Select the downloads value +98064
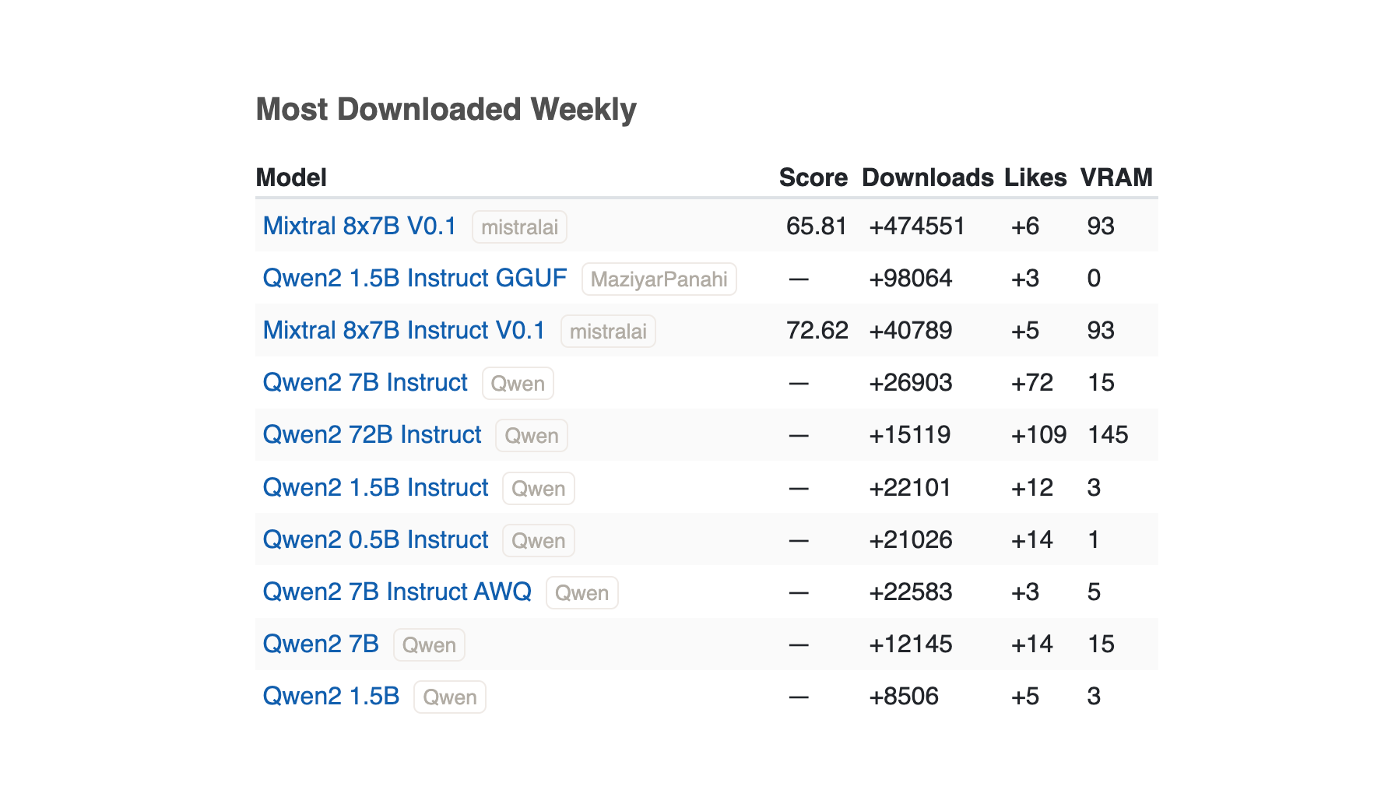 point(911,278)
